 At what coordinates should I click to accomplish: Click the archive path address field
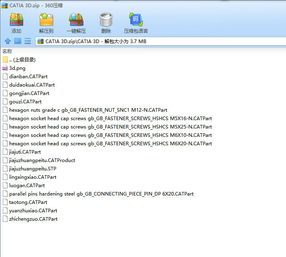point(160,41)
